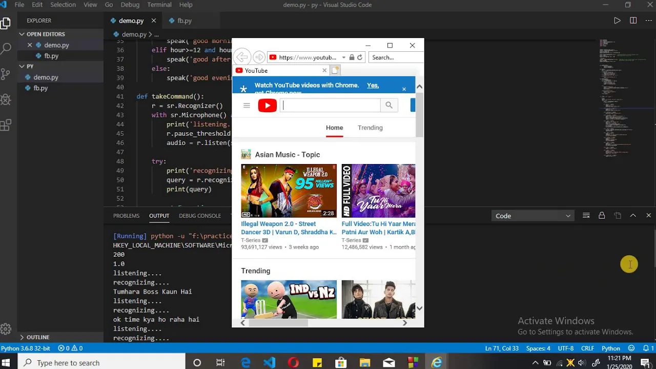Dismiss the Chrome promotion banner
Screen dimensions: 656x369
pyautogui.click(x=404, y=89)
